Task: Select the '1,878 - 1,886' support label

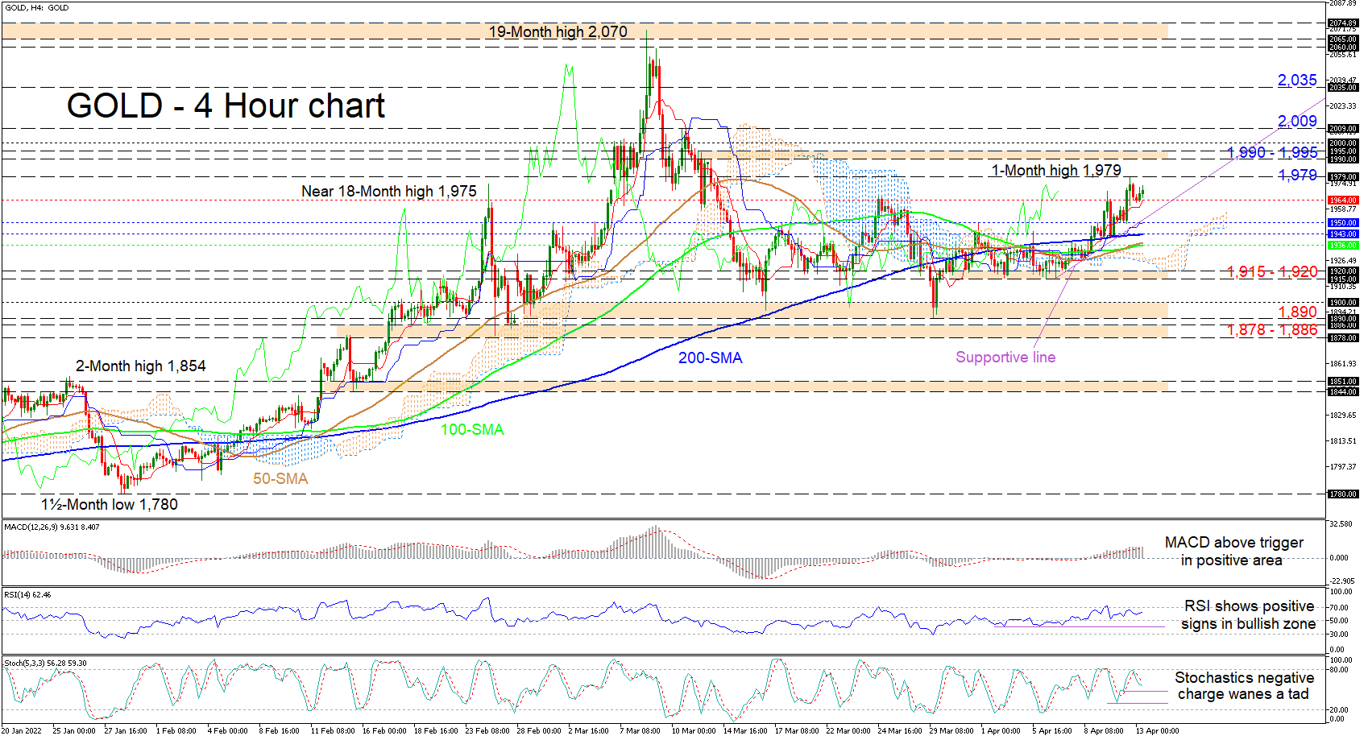Action: pyautogui.click(x=1272, y=329)
